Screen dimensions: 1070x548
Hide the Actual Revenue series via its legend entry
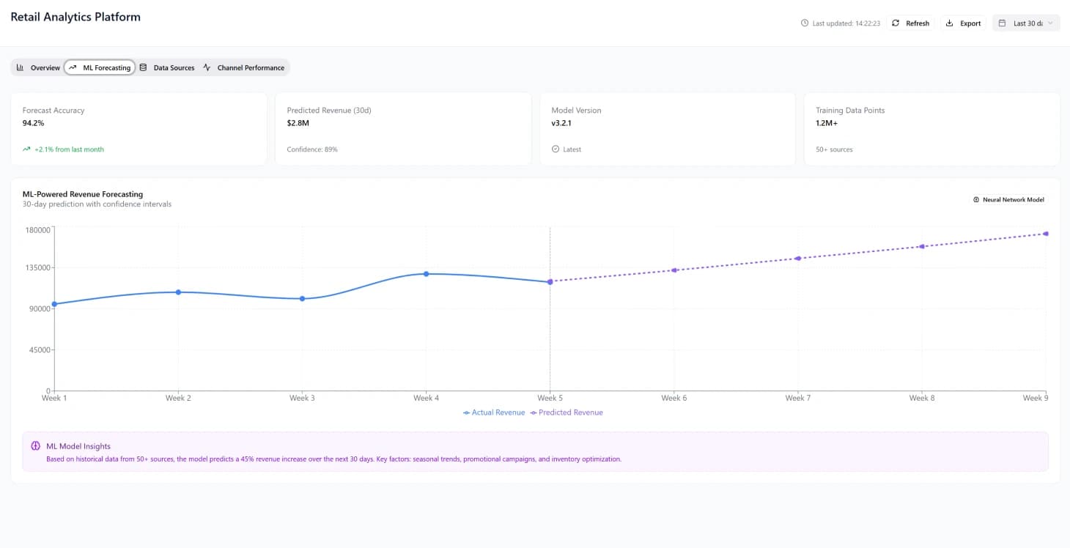(x=495, y=412)
